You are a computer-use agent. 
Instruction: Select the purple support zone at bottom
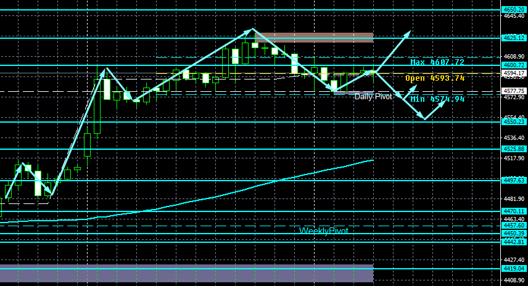coord(186,273)
